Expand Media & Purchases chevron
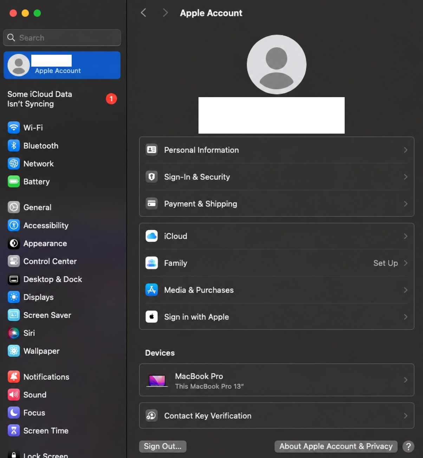The height and width of the screenshot is (458, 423). [405, 290]
